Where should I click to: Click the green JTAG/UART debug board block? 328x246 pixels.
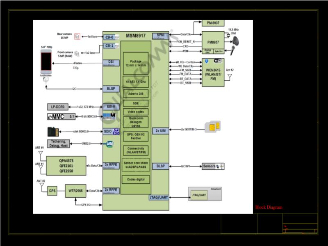coord(199,195)
